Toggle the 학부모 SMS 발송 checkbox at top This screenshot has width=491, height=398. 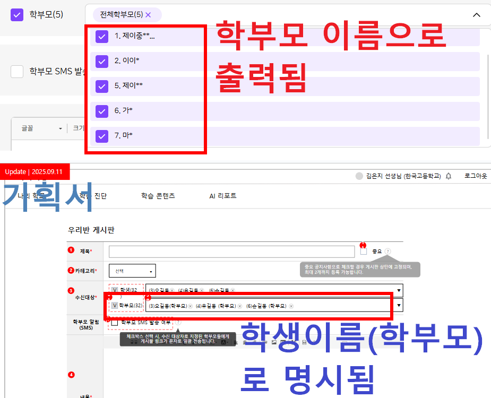(17, 71)
